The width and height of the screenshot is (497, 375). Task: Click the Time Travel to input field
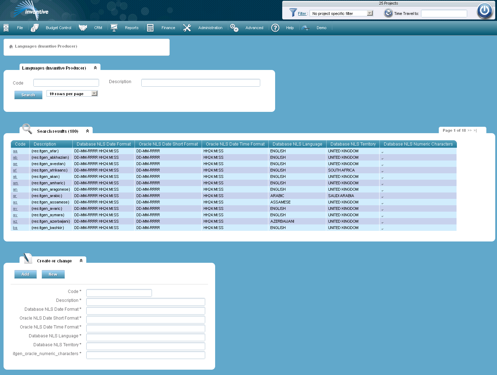pos(444,13)
